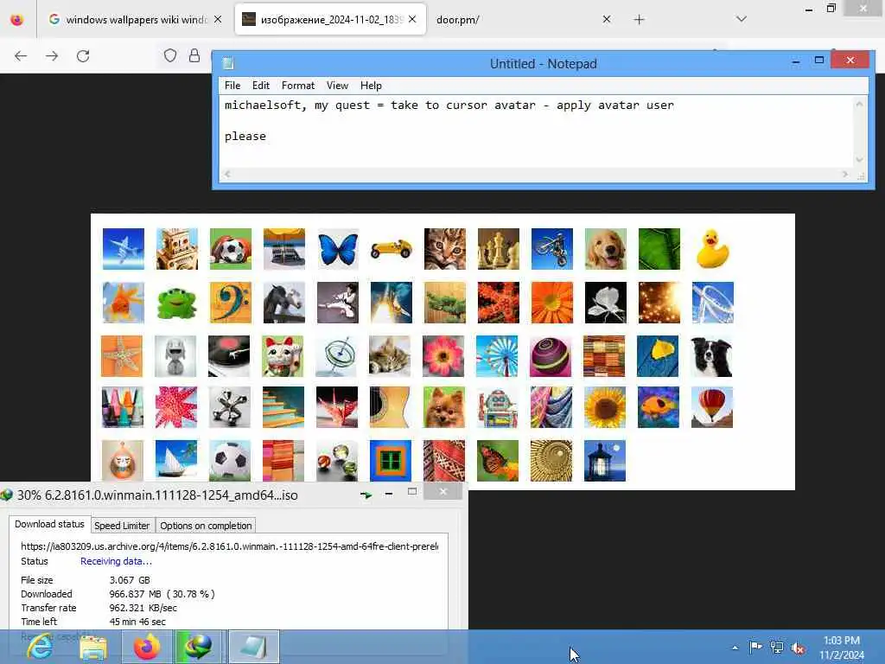Switch to the windows wallpapers wiki tab
Screen dimensions: 885x664
click(135, 20)
